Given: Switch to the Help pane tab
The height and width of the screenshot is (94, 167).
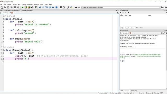Looking at the screenshot, I should pyautogui.click(x=122, y=28).
